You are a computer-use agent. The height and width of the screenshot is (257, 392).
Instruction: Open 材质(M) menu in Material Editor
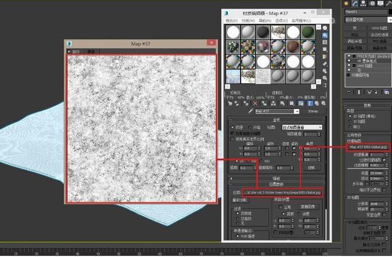point(248,21)
